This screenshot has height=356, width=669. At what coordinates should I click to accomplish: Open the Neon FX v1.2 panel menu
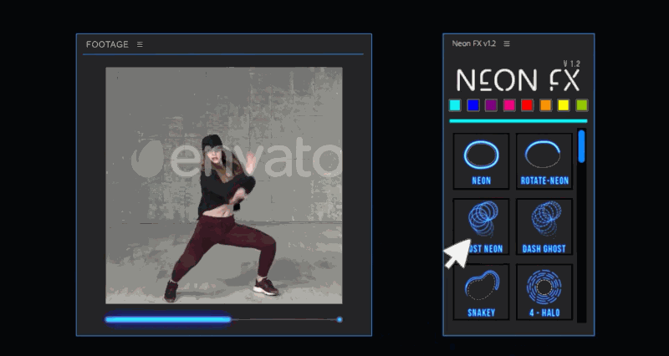click(507, 43)
